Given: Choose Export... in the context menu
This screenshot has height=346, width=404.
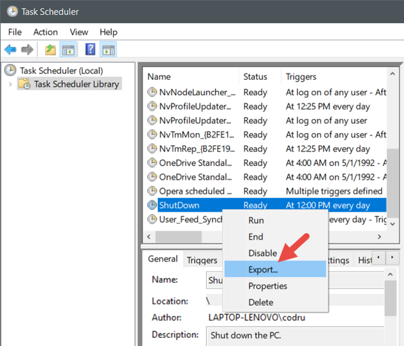Looking at the screenshot, I should (x=275, y=269).
